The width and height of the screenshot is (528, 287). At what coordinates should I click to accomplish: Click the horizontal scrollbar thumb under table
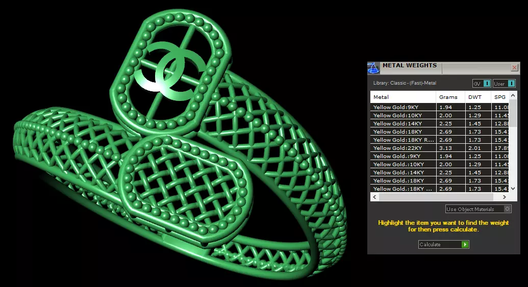436,197
